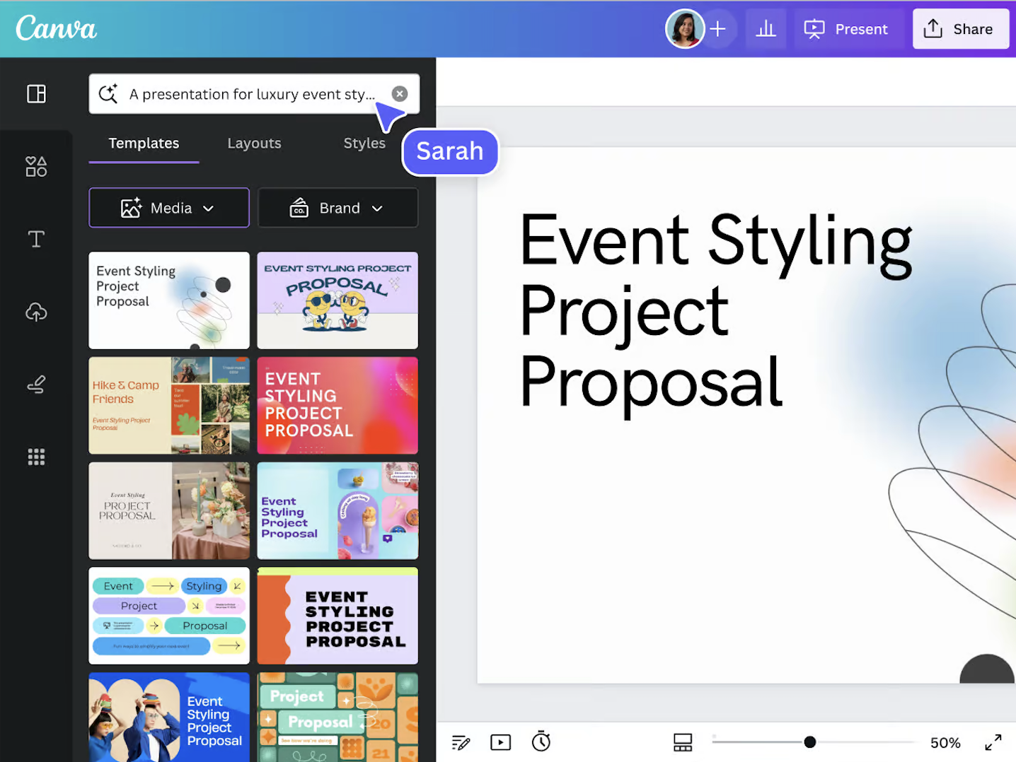Select the red gradient Event Styling template
The width and height of the screenshot is (1016, 762).
tap(337, 406)
